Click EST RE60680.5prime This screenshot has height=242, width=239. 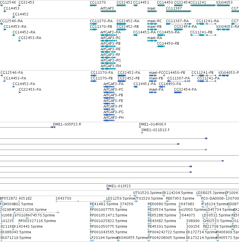pyautogui.click(x=162, y=204)
